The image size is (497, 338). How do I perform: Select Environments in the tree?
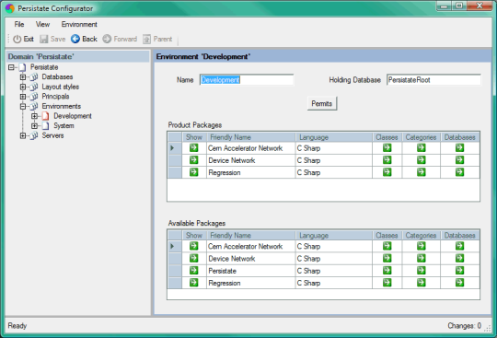click(x=61, y=106)
